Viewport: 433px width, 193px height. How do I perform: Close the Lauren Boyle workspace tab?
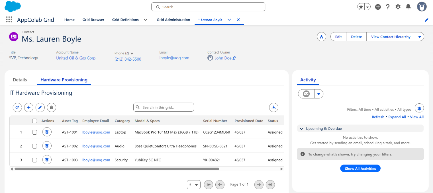pyautogui.click(x=238, y=20)
